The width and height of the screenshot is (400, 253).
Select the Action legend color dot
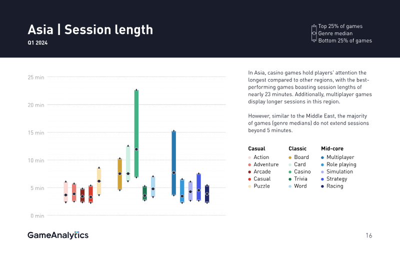click(x=249, y=157)
